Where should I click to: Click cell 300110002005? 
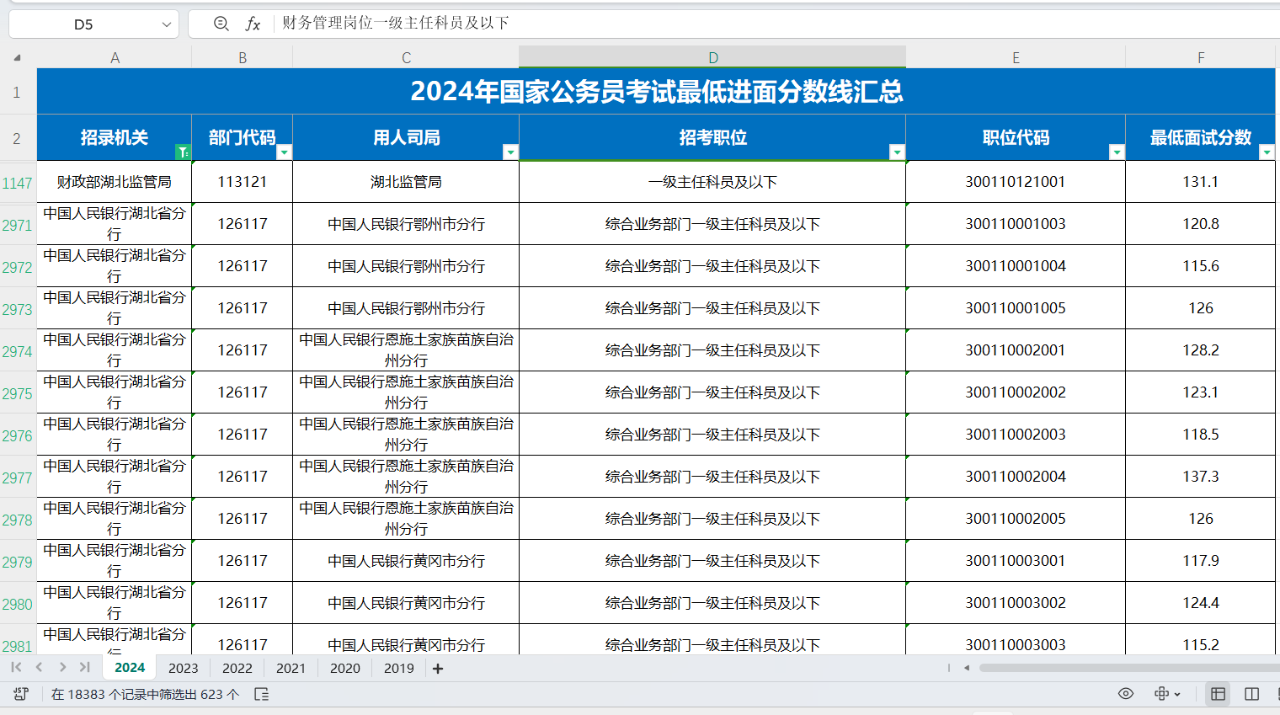(1016, 519)
